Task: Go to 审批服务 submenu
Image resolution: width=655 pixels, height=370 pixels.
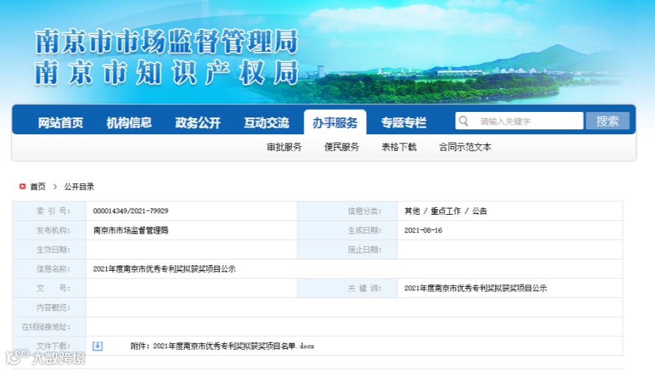Action: tap(284, 147)
